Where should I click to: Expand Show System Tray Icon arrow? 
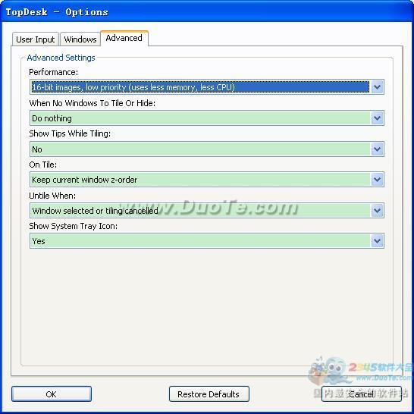coord(377,241)
